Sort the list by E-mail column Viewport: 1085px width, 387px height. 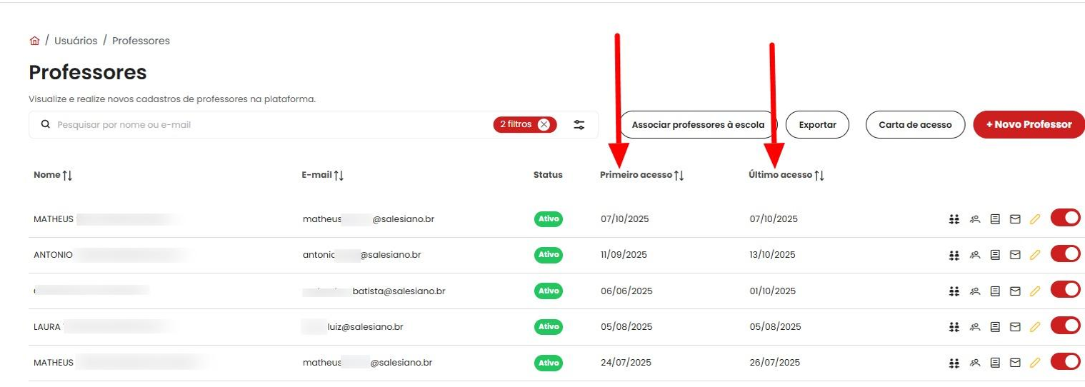tap(339, 175)
